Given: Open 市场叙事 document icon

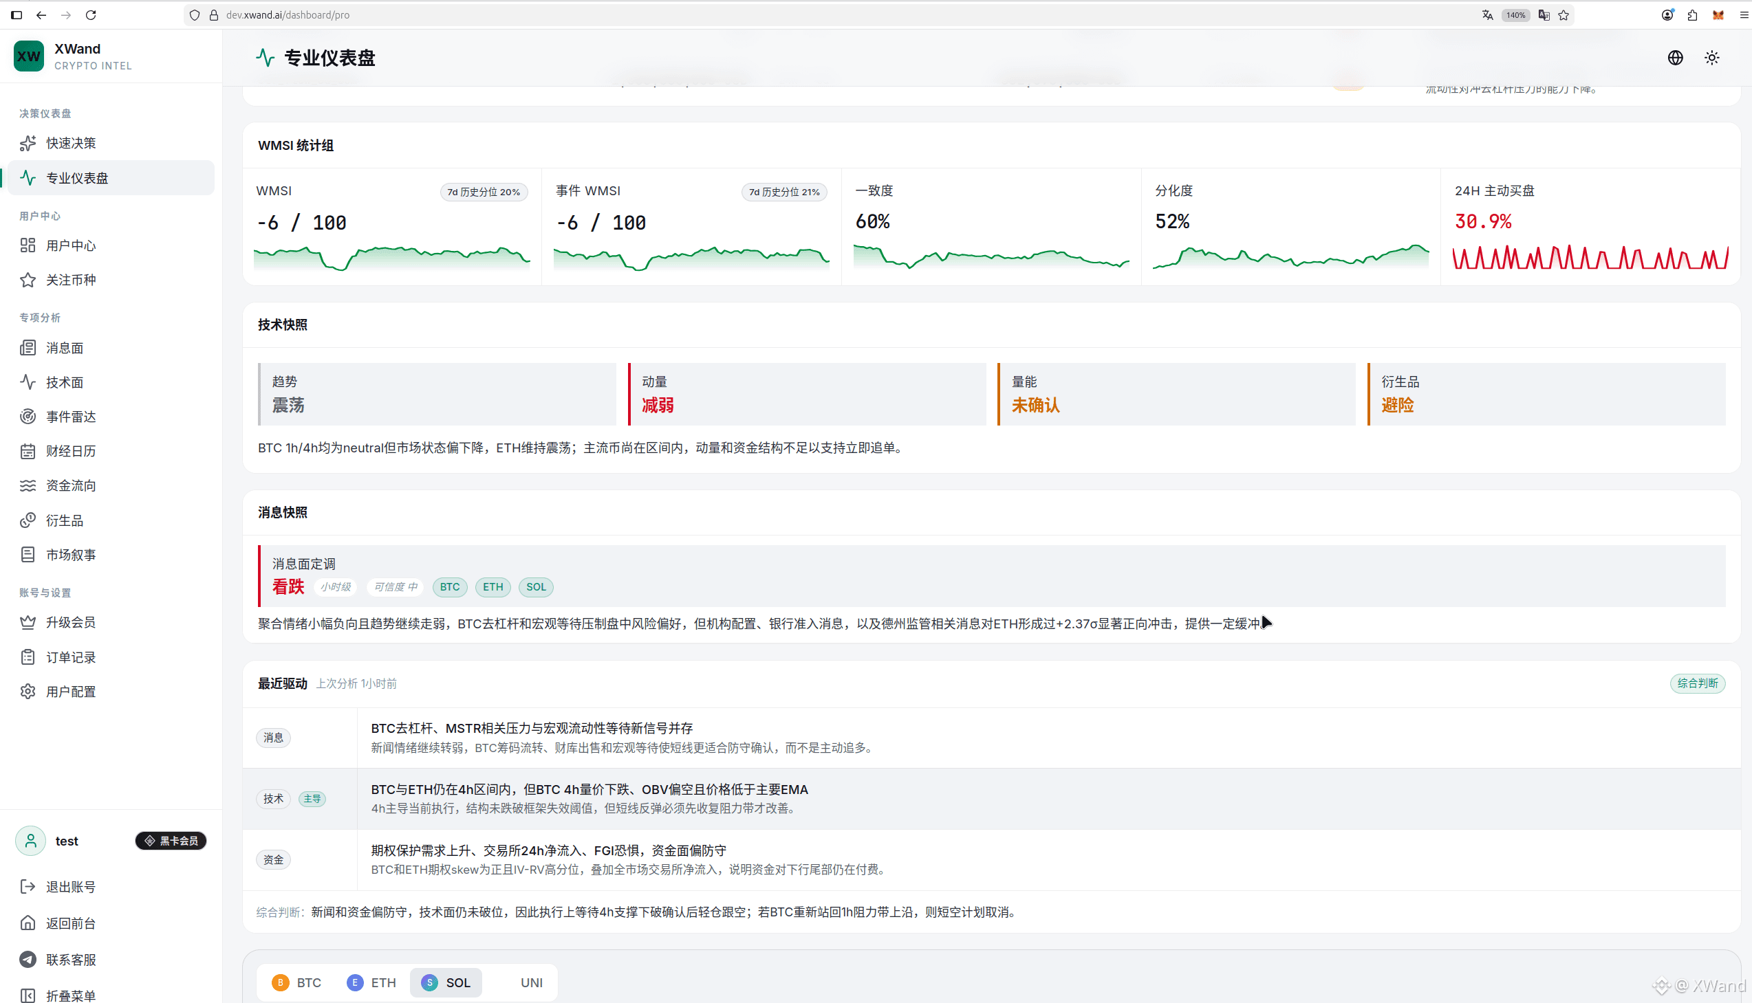Looking at the screenshot, I should pos(28,555).
